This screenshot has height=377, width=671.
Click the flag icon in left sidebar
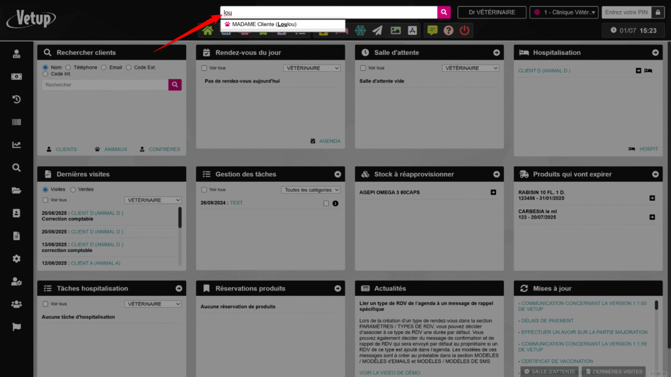pos(16,327)
